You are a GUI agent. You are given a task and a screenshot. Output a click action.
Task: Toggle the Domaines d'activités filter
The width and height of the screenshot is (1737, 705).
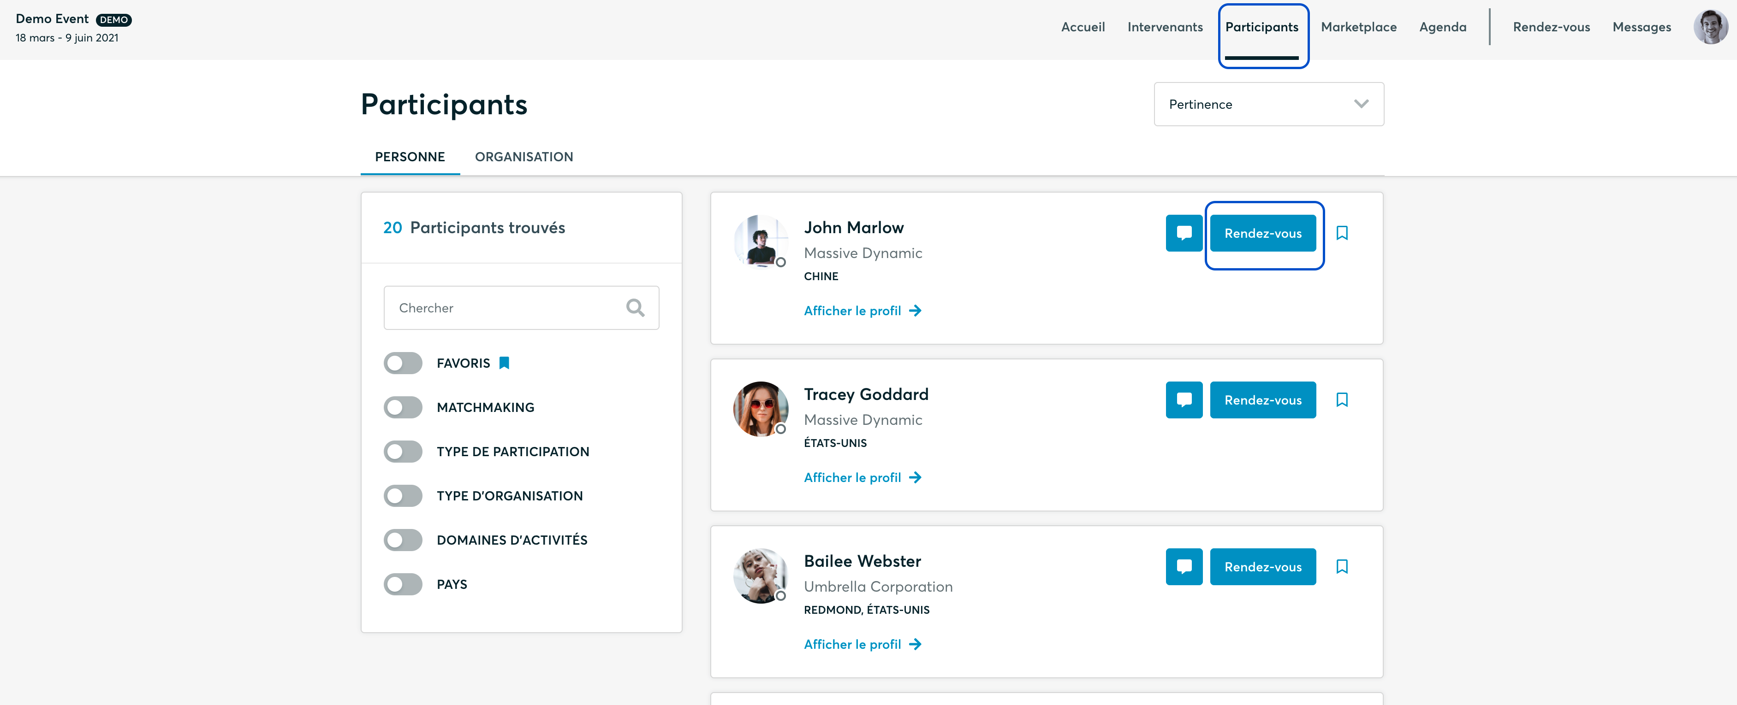click(x=403, y=540)
